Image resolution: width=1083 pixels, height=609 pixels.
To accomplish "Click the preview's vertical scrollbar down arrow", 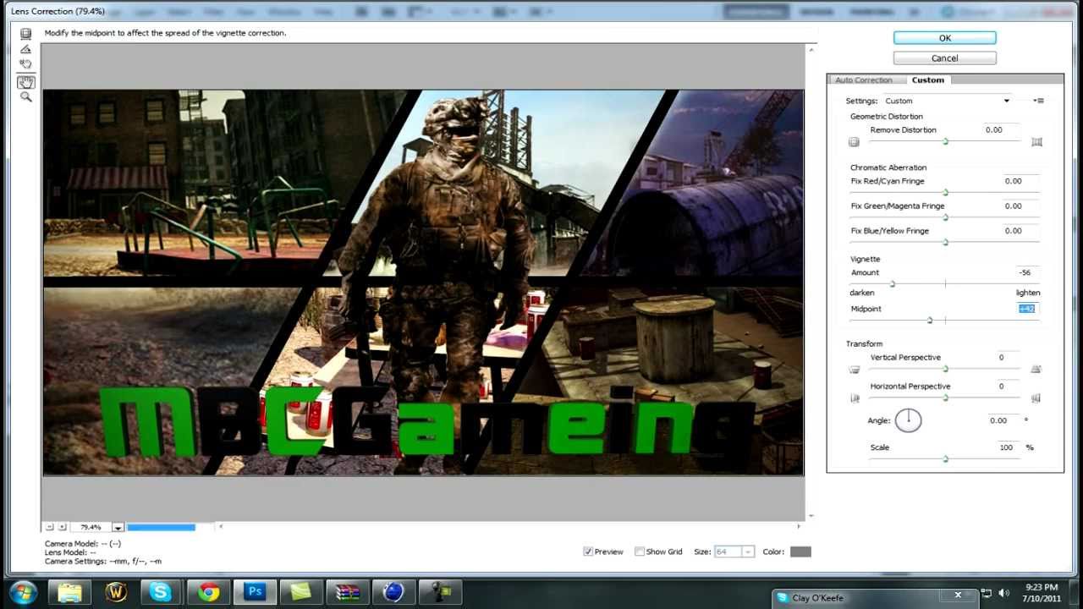I will point(811,515).
